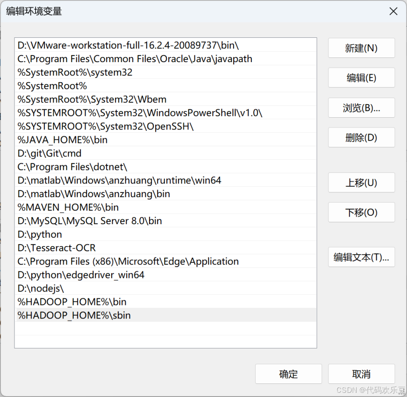Viewport: 407px width, 397px height.
Task: Click the 编辑(E) button
Action: pos(361,78)
